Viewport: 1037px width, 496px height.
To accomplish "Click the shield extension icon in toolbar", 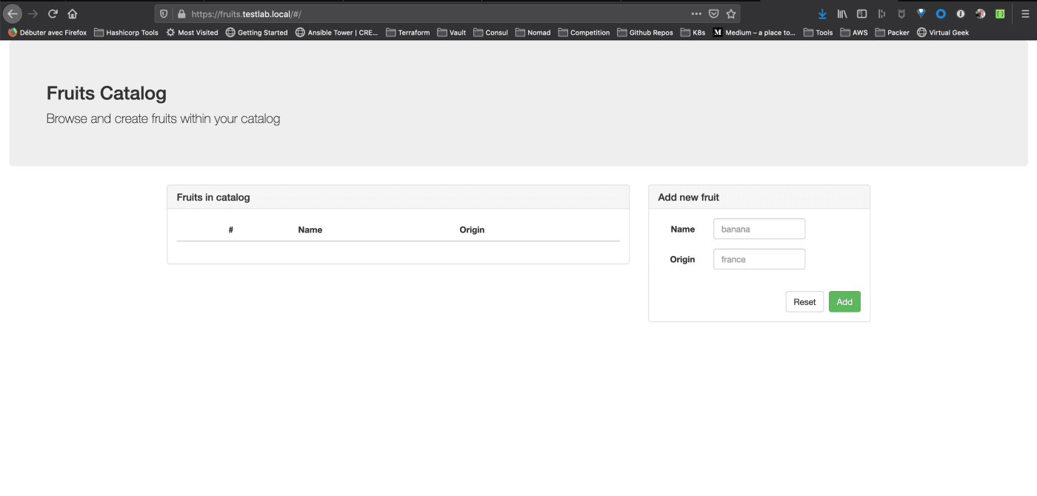I will (x=901, y=13).
